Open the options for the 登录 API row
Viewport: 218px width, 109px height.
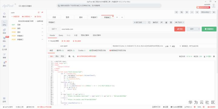click(42, 28)
